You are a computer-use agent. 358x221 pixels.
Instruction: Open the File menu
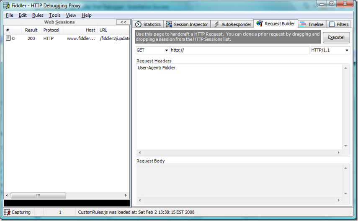pyautogui.click(x=9, y=15)
